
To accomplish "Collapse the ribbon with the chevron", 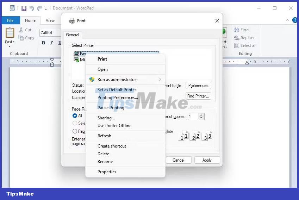I will (287, 20).
